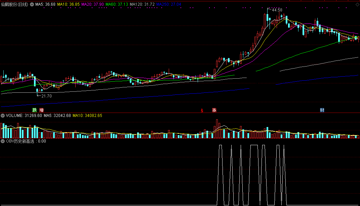Click the red 涨 event marker
Image resolution: width=360 pixels, height=206 pixels.
point(214,110)
